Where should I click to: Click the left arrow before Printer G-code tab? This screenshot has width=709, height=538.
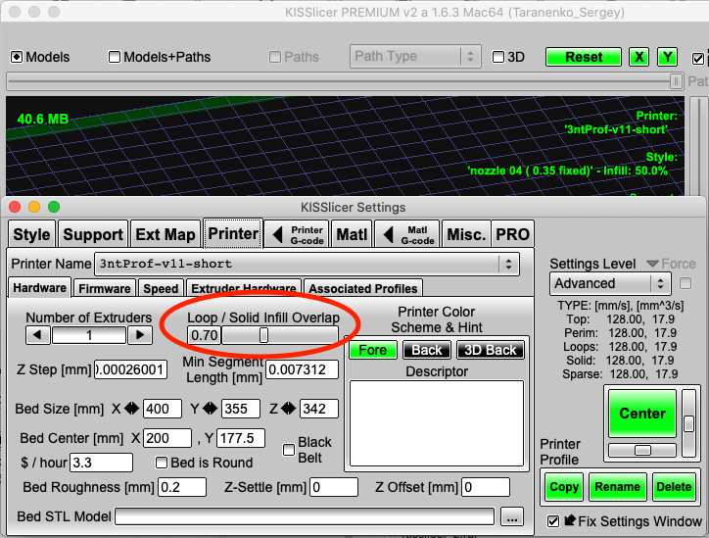coord(276,234)
